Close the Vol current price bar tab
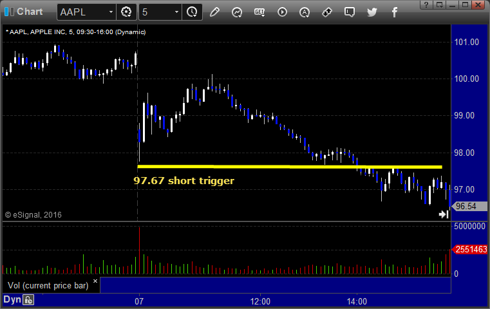The width and height of the screenshot is (490, 309). point(95,281)
